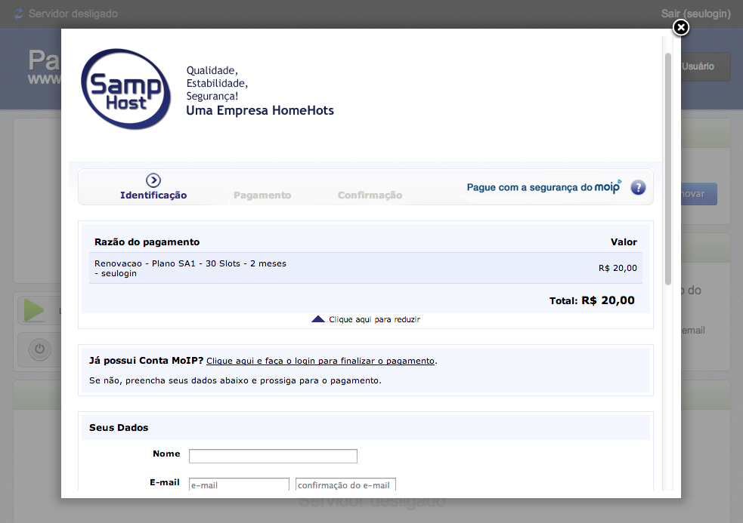
Task: Open the moip help question mark icon
Action: click(x=638, y=187)
